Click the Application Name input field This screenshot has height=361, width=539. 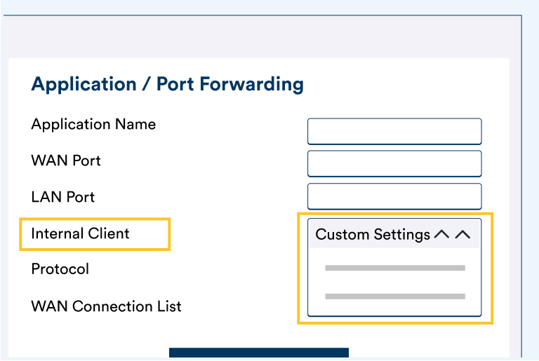click(394, 131)
